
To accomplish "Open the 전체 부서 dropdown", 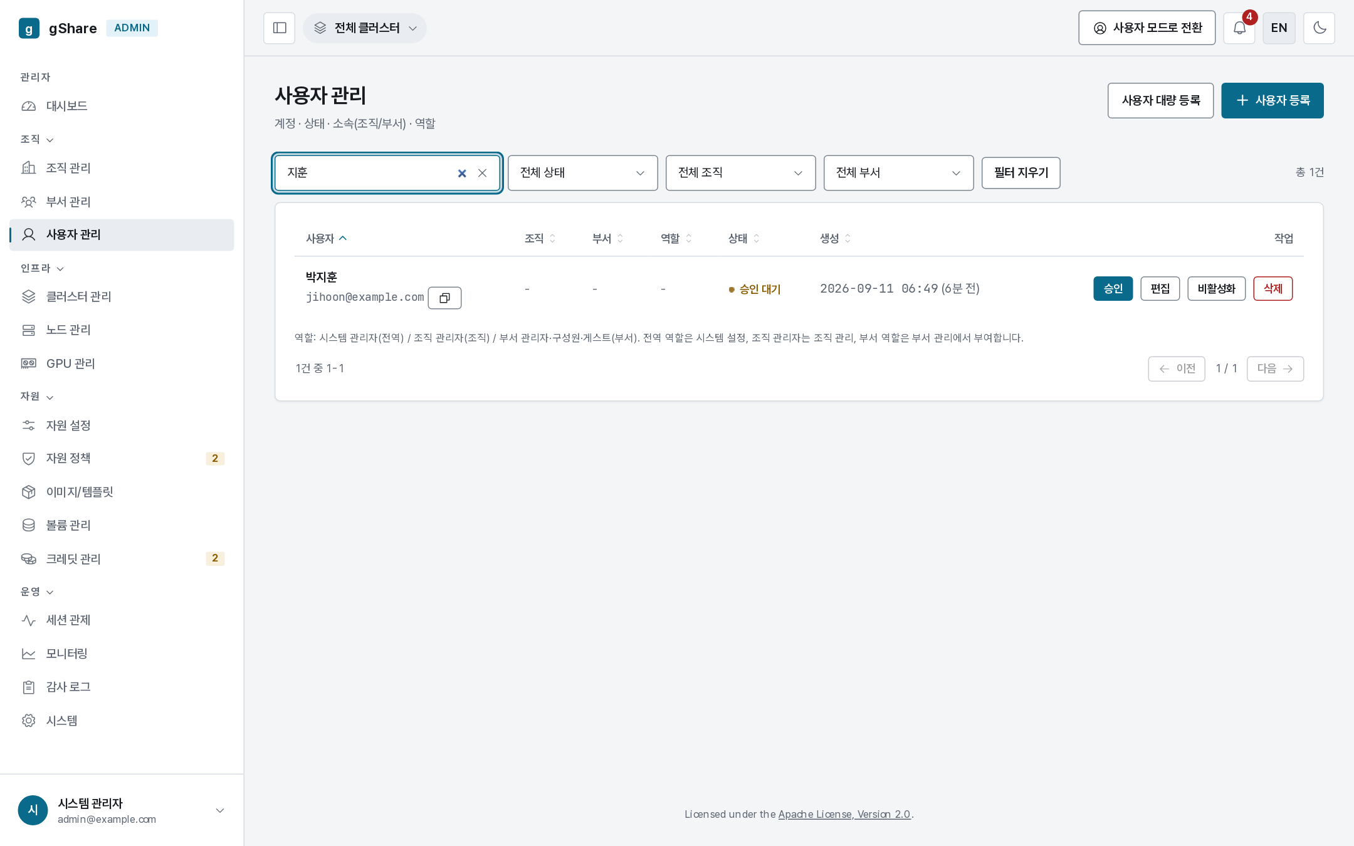I will coord(898,173).
